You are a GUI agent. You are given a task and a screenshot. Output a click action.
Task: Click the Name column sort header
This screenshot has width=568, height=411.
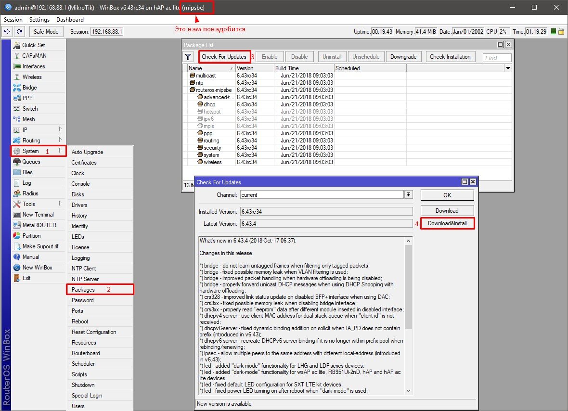[211, 68]
